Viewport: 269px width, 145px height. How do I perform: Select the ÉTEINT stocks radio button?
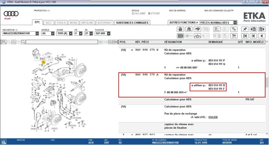click(149, 14)
